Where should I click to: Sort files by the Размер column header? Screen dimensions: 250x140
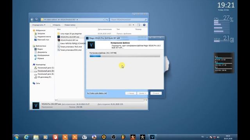click(138, 30)
